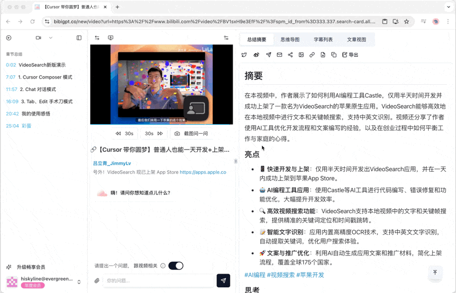Click the scroll to top arrow button
Image resolution: width=456 pixels, height=293 pixels.
[x=435, y=273]
